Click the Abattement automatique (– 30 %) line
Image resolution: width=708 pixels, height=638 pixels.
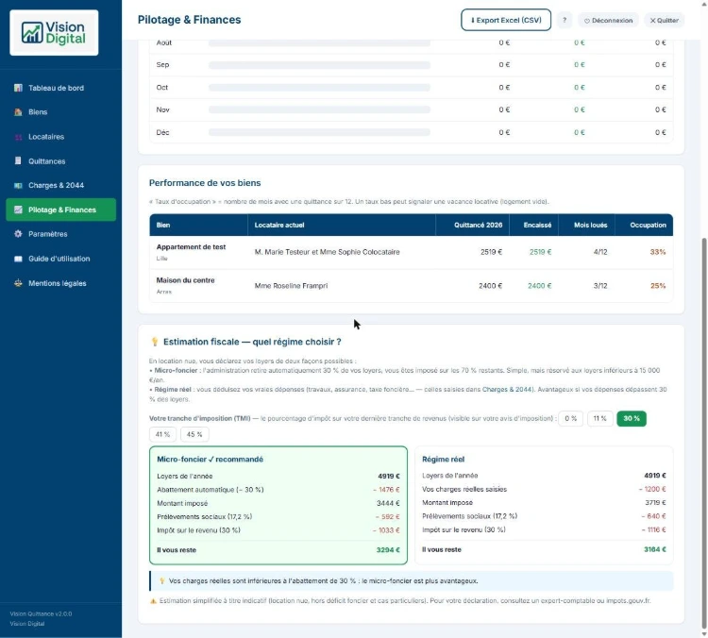coord(278,490)
